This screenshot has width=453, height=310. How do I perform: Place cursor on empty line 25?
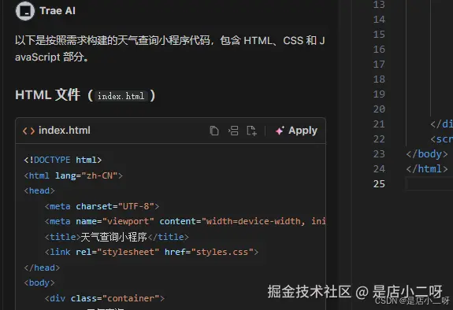tap(429, 184)
